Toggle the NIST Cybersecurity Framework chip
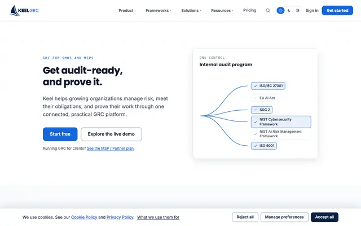The image size is (361, 226). tap(281, 122)
